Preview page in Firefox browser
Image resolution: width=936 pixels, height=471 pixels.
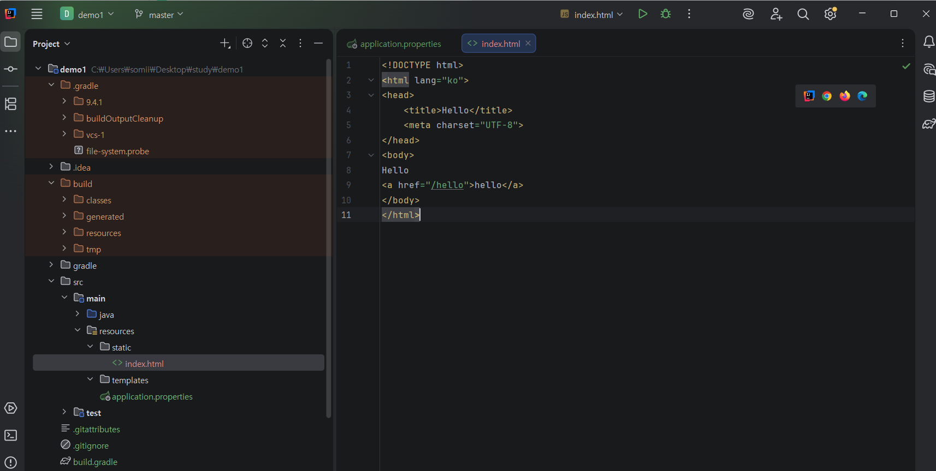click(845, 96)
